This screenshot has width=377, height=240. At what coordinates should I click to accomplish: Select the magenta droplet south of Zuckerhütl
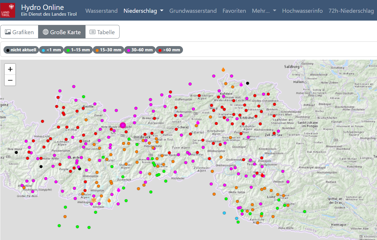tap(119, 190)
